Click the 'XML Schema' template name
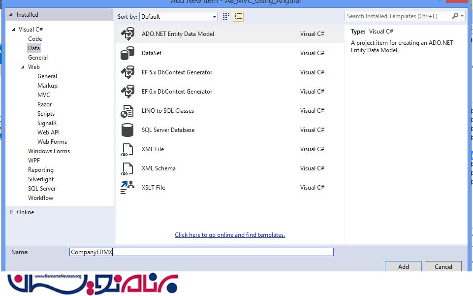 (x=158, y=168)
